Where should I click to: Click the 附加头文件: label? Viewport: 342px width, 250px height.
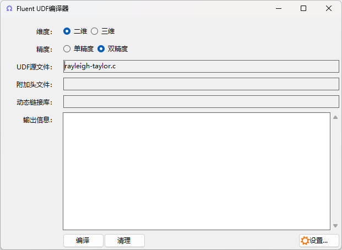click(35, 85)
